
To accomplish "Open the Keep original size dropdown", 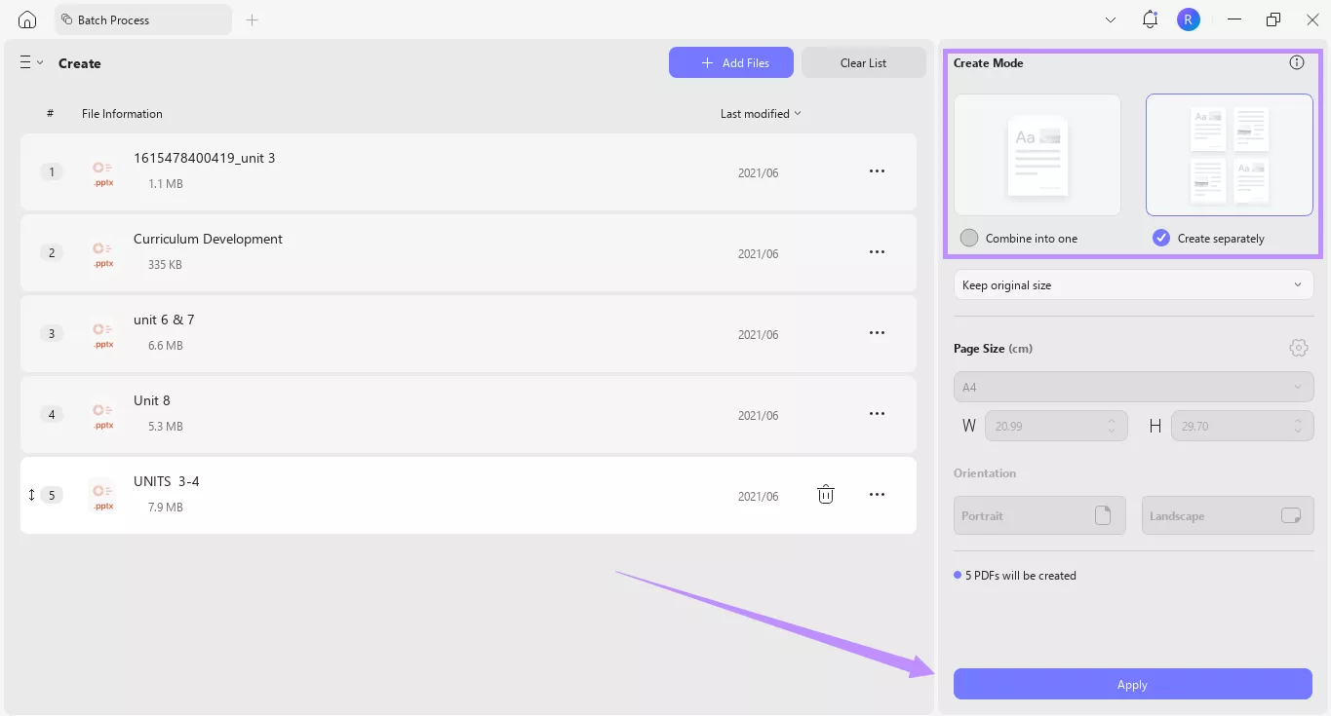I will (x=1132, y=284).
